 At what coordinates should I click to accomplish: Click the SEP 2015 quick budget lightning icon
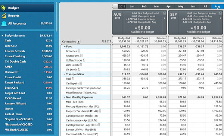(x=220, y=18)
